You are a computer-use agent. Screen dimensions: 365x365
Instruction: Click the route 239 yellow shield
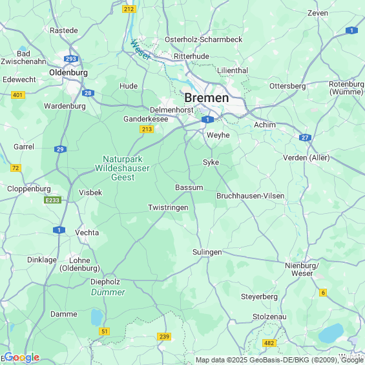click(x=164, y=337)
